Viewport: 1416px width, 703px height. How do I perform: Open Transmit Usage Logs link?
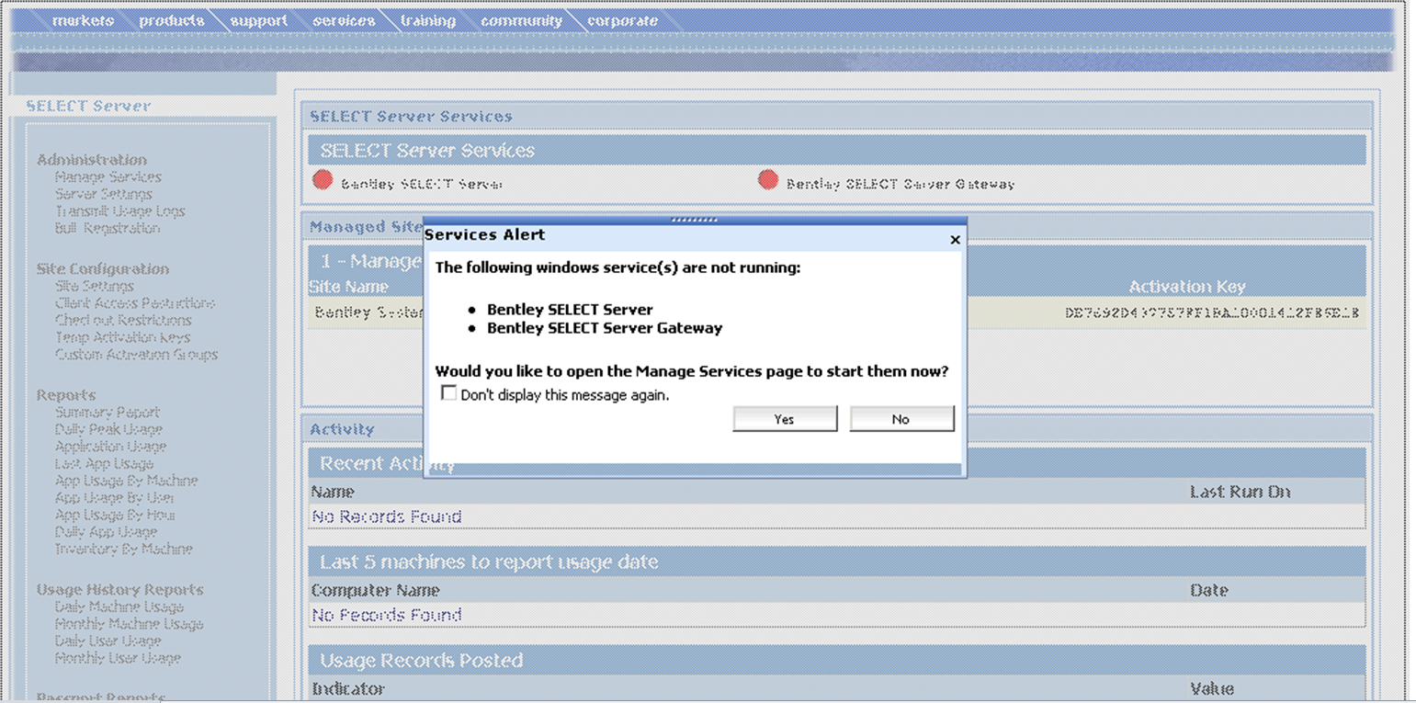click(119, 210)
